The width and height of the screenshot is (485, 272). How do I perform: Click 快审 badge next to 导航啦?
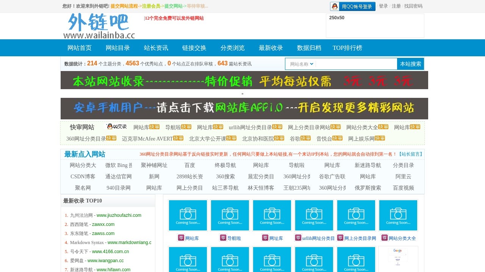186,127
